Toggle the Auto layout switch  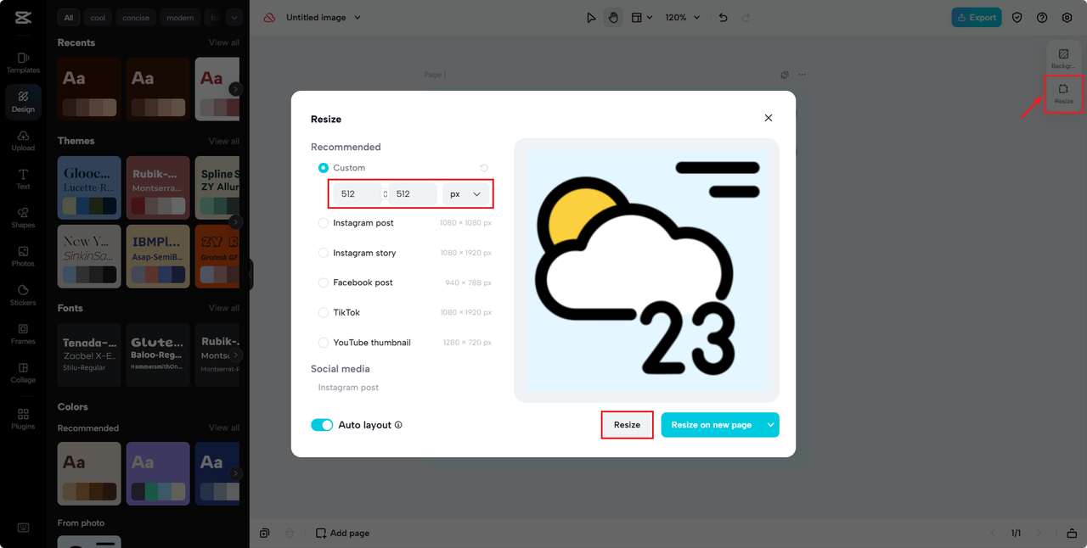(322, 425)
